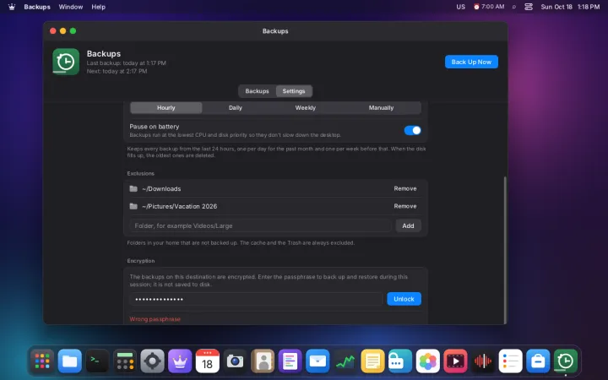
Task: Toggle the Pause on battery switch
Action: point(413,130)
